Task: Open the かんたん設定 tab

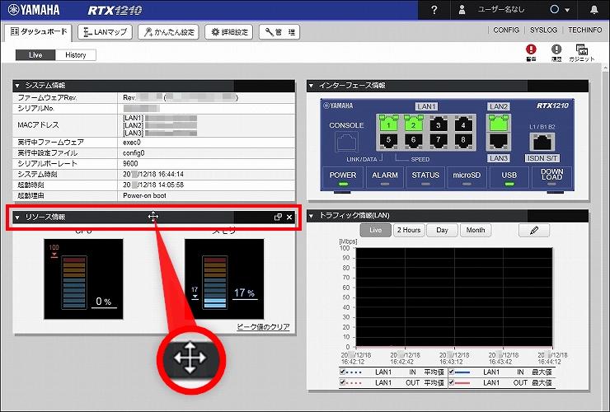Action: point(168,32)
